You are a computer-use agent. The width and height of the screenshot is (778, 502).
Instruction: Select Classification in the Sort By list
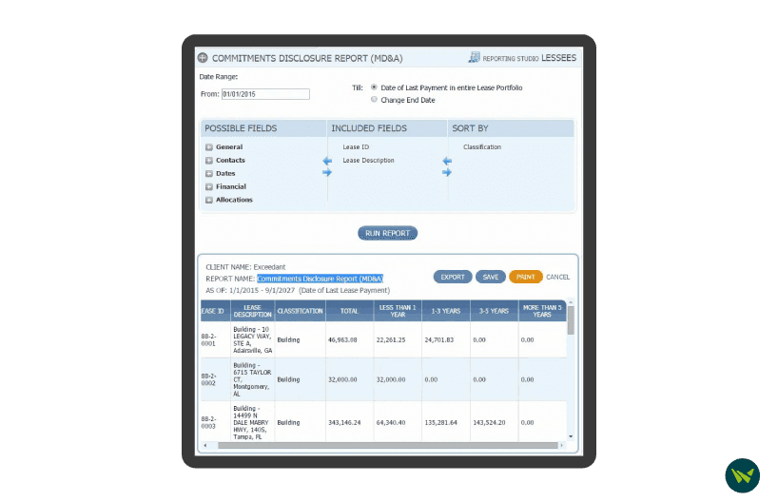482,147
